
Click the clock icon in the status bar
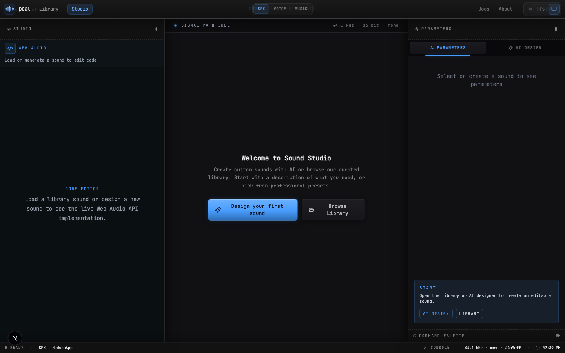coord(538,348)
